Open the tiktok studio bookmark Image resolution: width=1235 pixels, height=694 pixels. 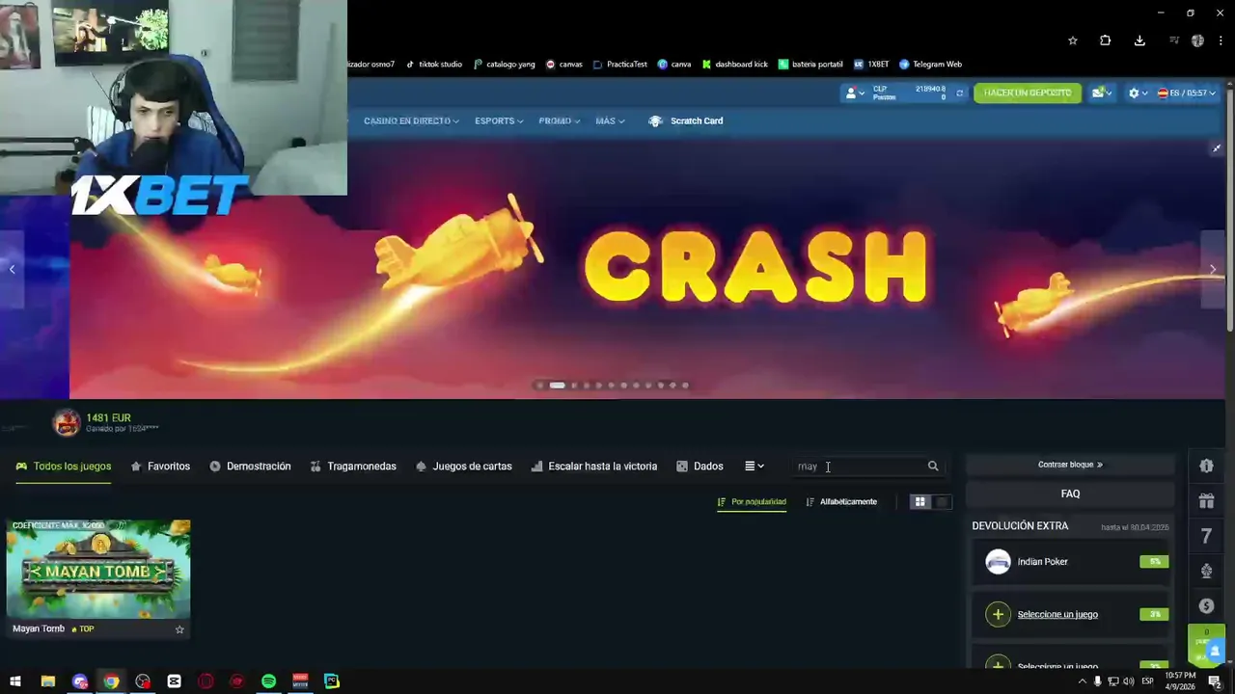pos(433,65)
